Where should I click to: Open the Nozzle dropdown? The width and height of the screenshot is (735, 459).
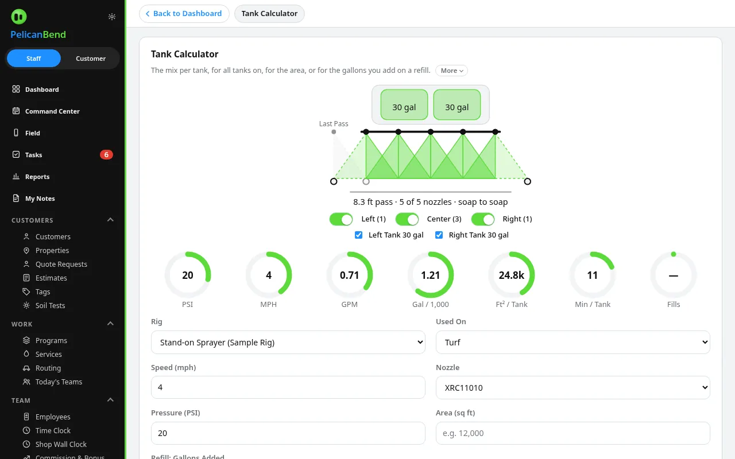click(573, 388)
